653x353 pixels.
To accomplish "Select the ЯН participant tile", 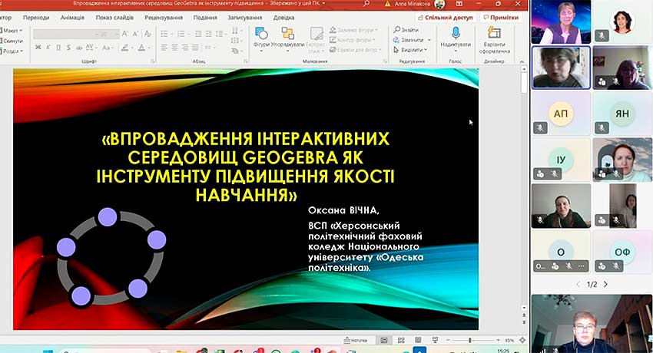I will 622,114.
